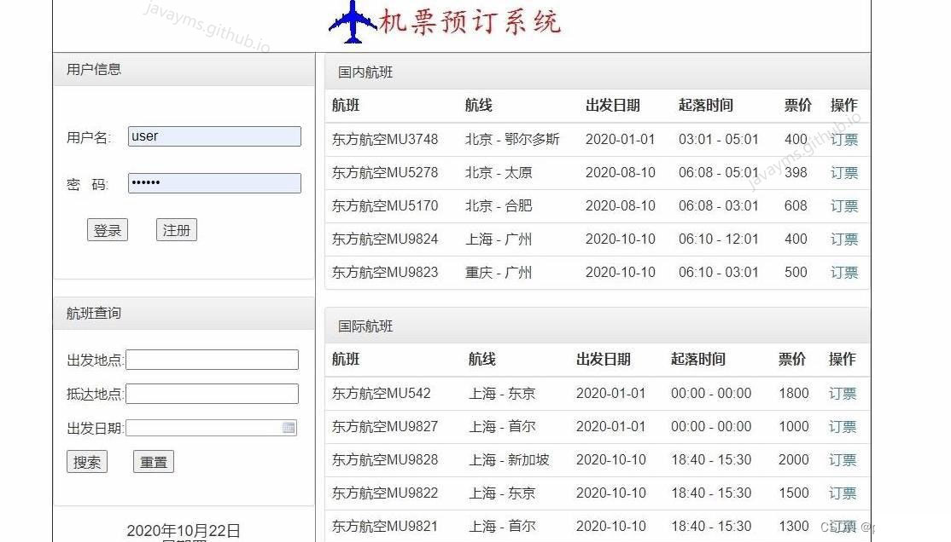This screenshot has height=542, width=951.
Task: Select flight name 东方航空MU9827
Action: tap(384, 427)
